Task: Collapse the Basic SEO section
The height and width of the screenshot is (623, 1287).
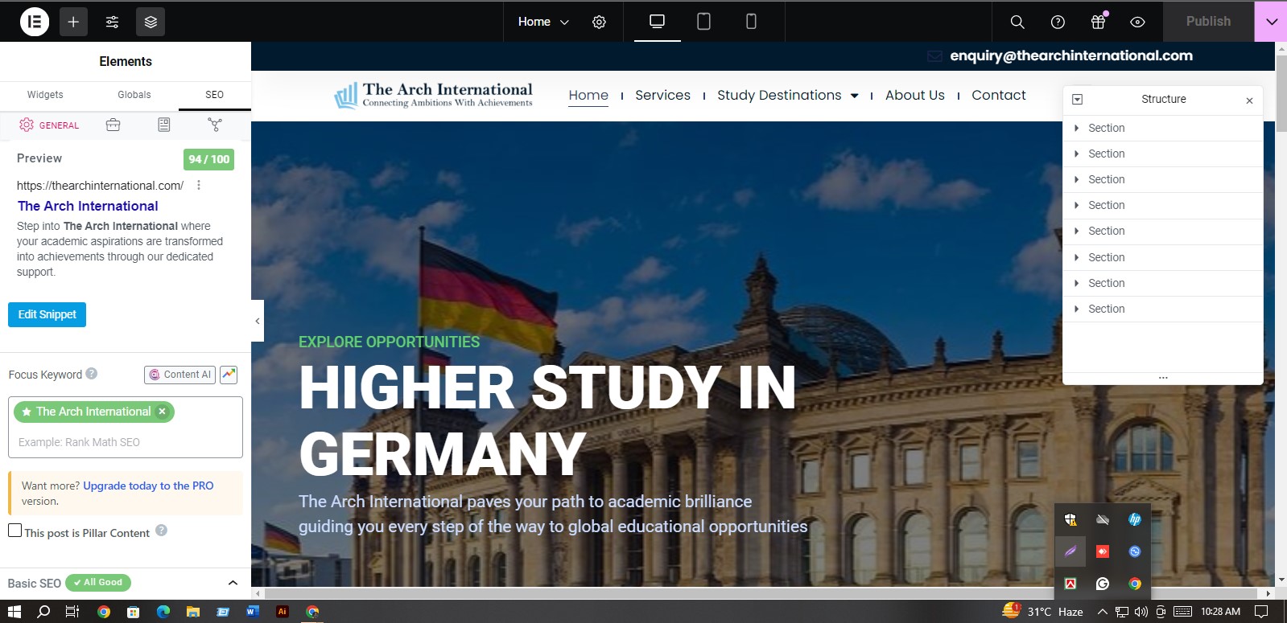Action: point(233,583)
